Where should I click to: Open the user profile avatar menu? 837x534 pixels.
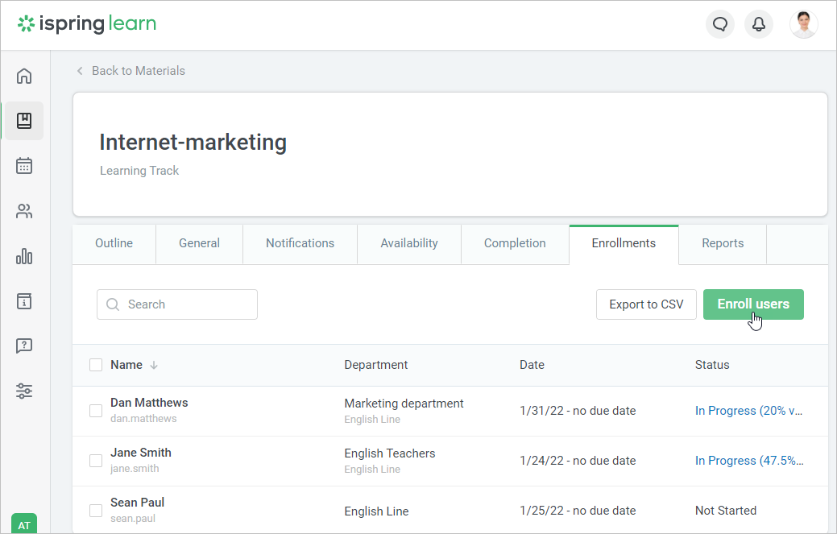(x=803, y=23)
